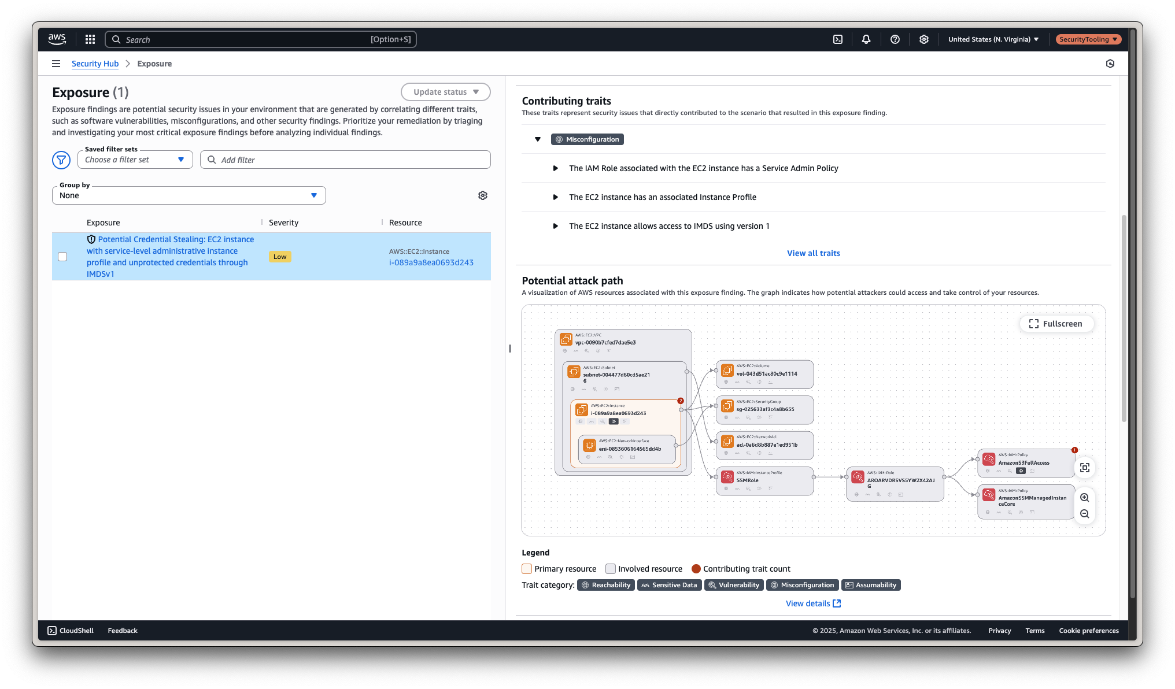1175x689 pixels.
Task: Click the Involved resource legend swatch
Action: pyautogui.click(x=611, y=569)
